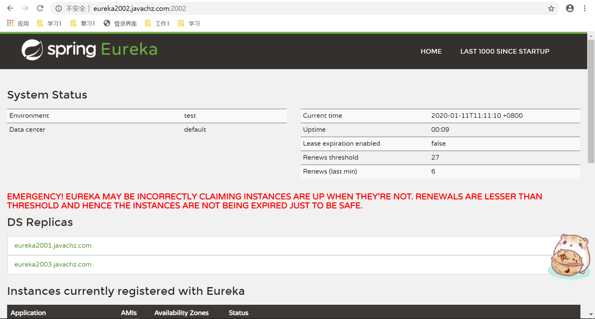Click the scrollbar down arrow
The image size is (595, 319).
(591, 315)
